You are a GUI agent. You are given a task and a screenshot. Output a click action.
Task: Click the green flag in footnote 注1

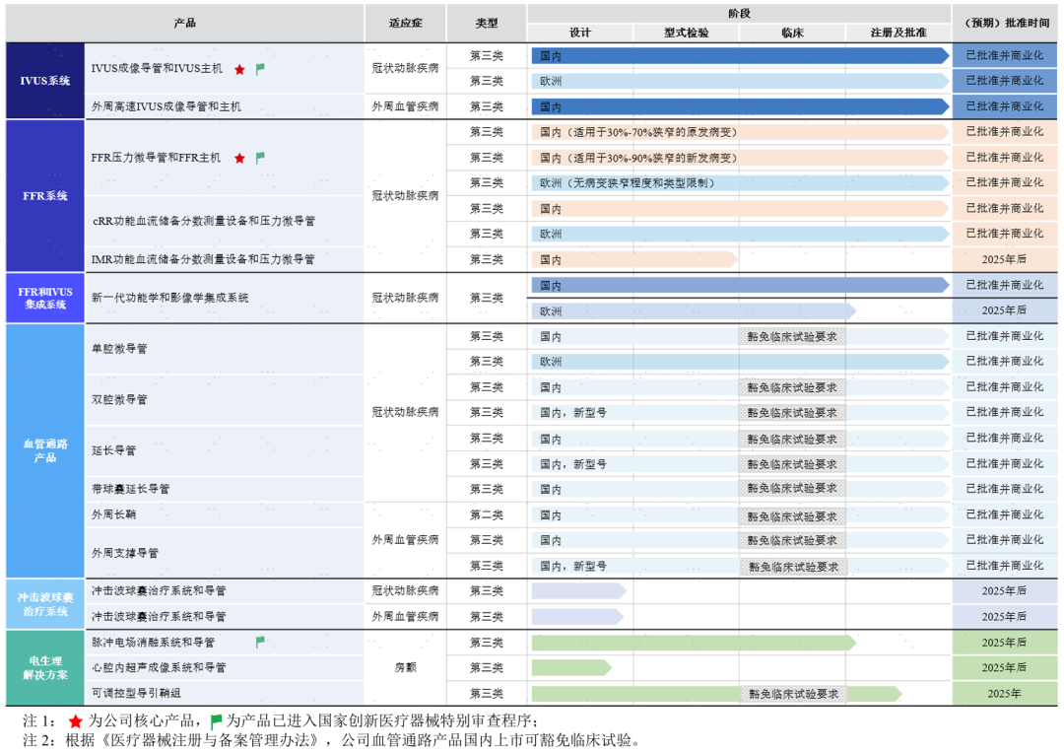216,721
